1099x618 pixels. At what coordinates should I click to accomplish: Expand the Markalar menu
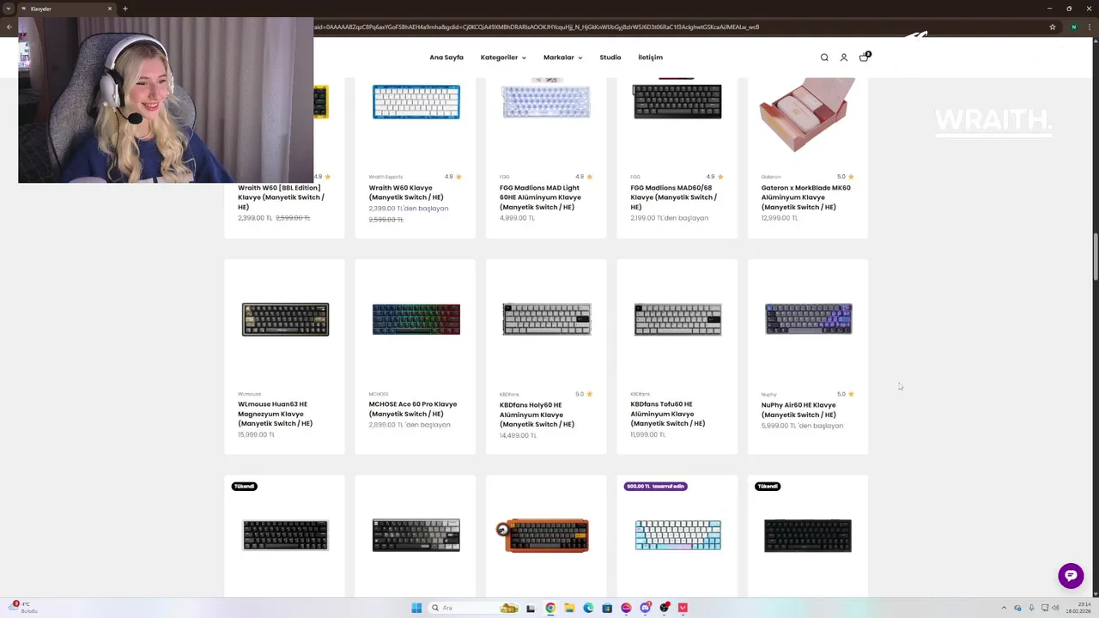coord(562,58)
